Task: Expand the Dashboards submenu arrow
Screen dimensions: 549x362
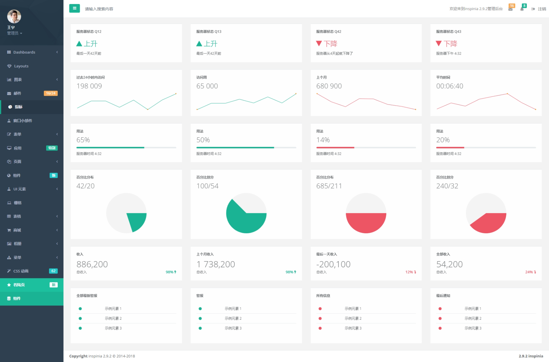Action: pos(57,52)
